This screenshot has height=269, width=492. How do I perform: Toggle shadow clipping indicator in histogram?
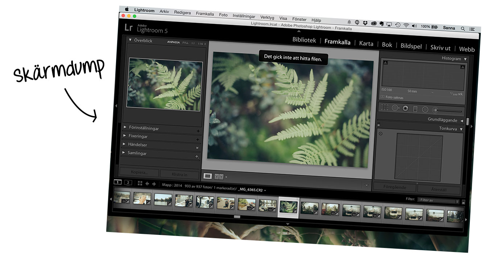click(385, 63)
